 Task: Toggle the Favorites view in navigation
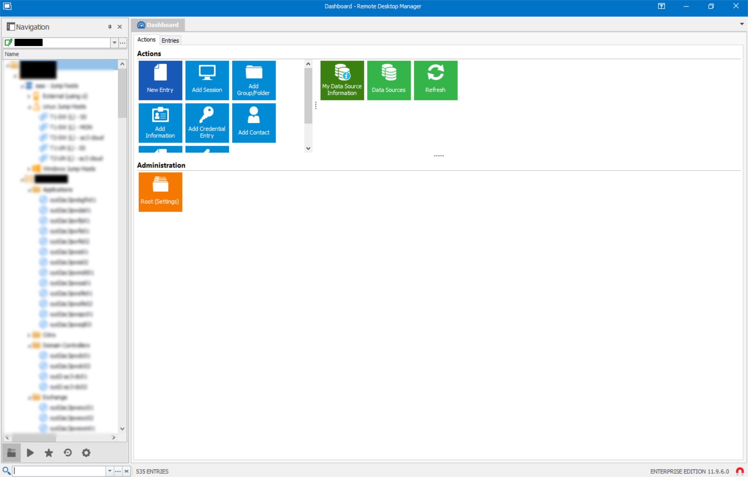coord(48,452)
